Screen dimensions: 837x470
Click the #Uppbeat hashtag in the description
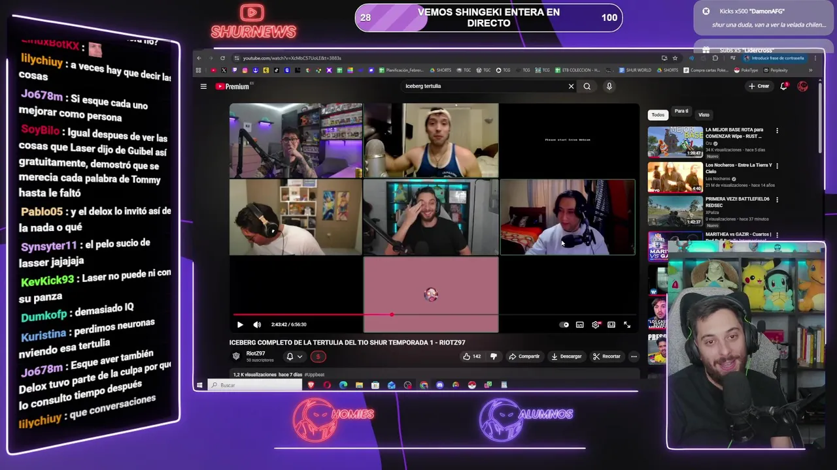pyautogui.click(x=315, y=375)
